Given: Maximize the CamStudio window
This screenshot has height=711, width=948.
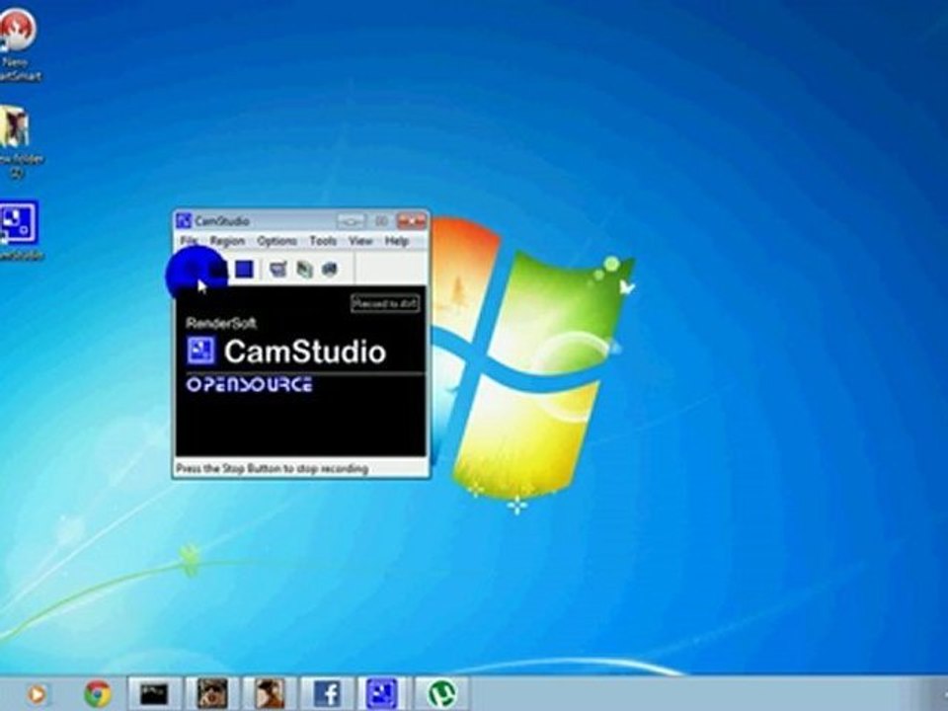Looking at the screenshot, I should tap(381, 220).
